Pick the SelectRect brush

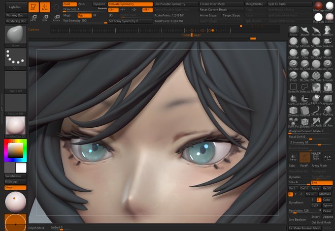tap(293, 88)
